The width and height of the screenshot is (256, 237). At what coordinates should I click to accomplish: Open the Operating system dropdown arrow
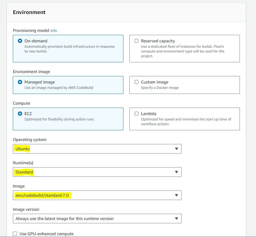[x=176, y=149]
